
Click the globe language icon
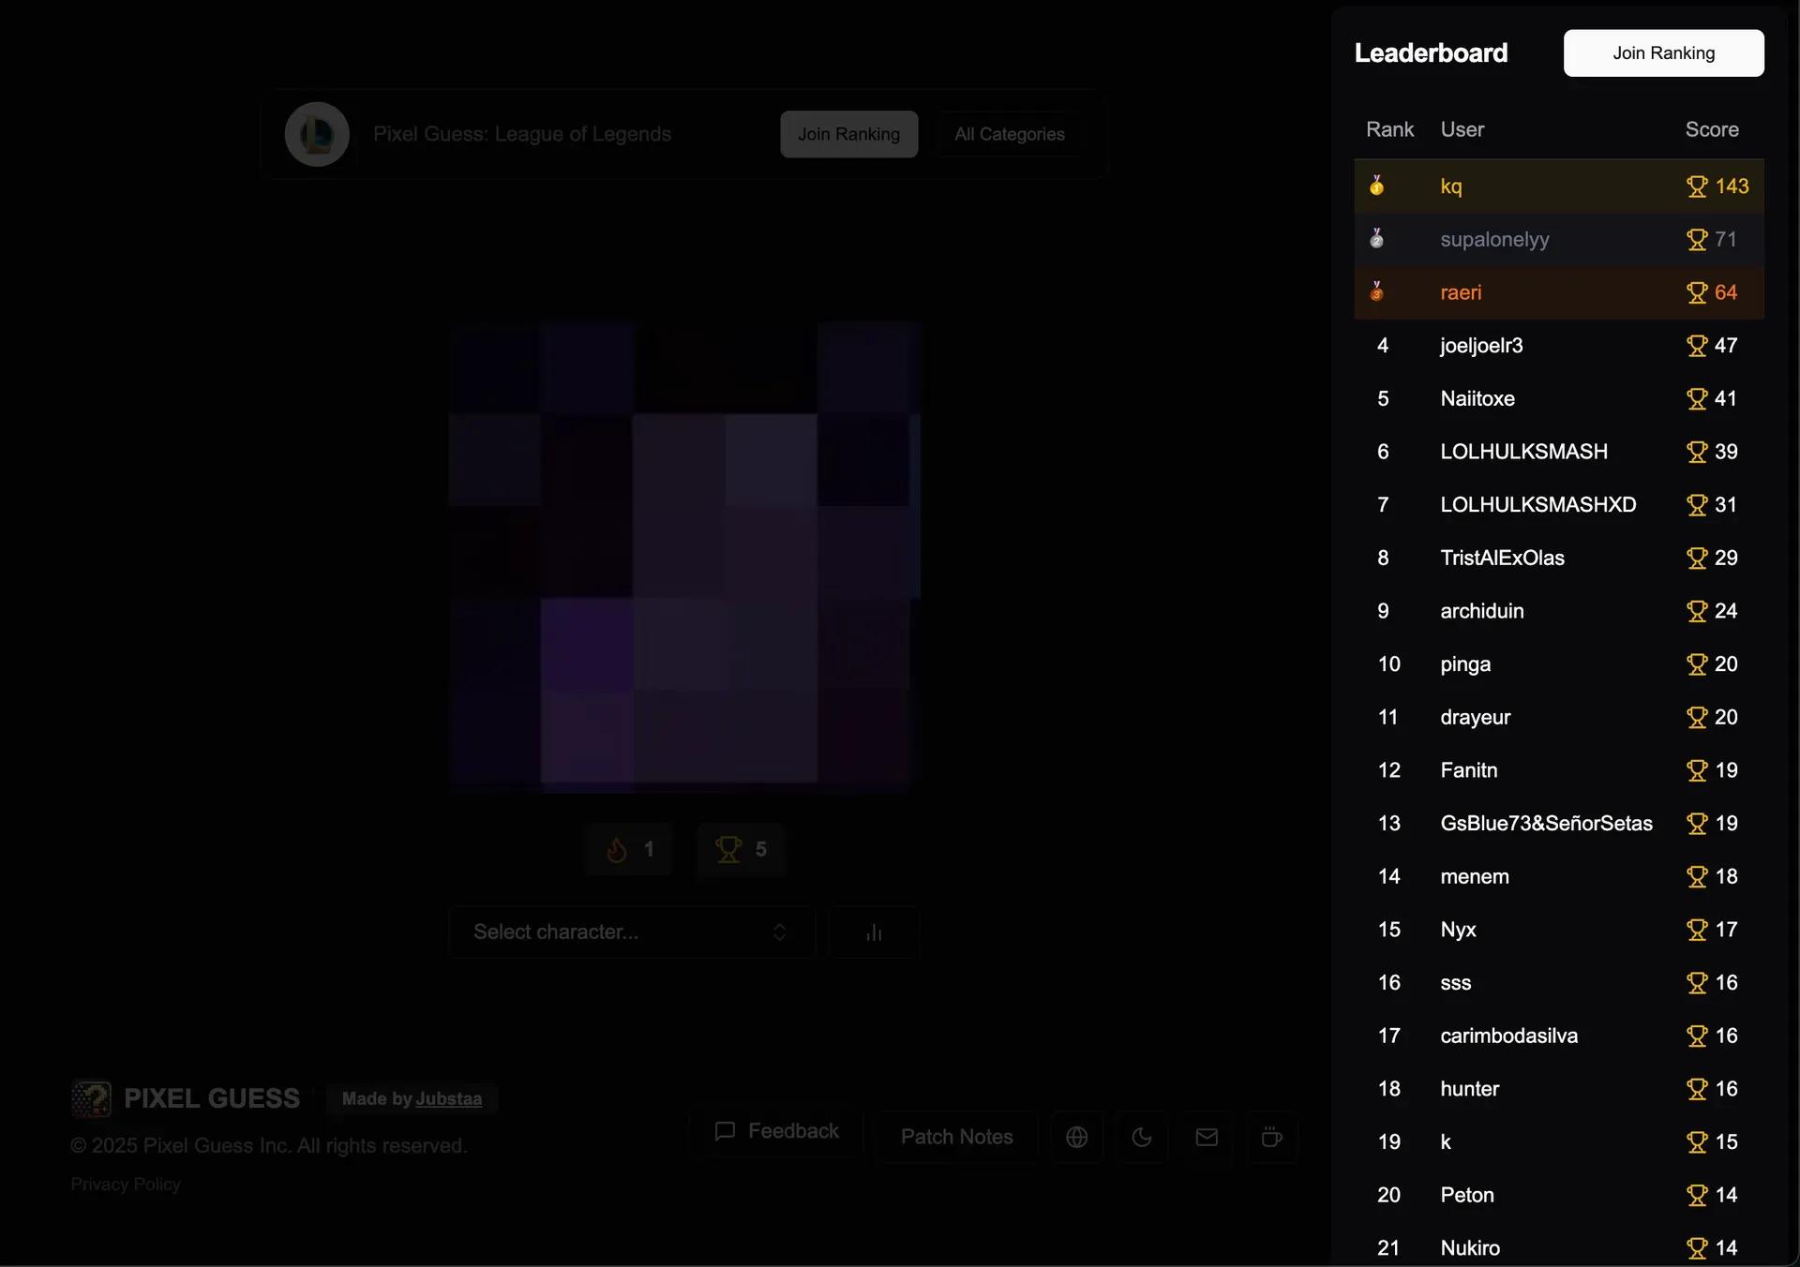tap(1076, 1137)
